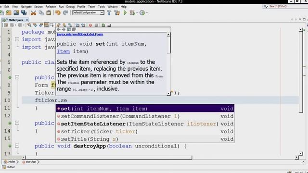The image size is (308, 173).
Task: Click the documentation popup scroll down arrow
Action: tap(168, 94)
